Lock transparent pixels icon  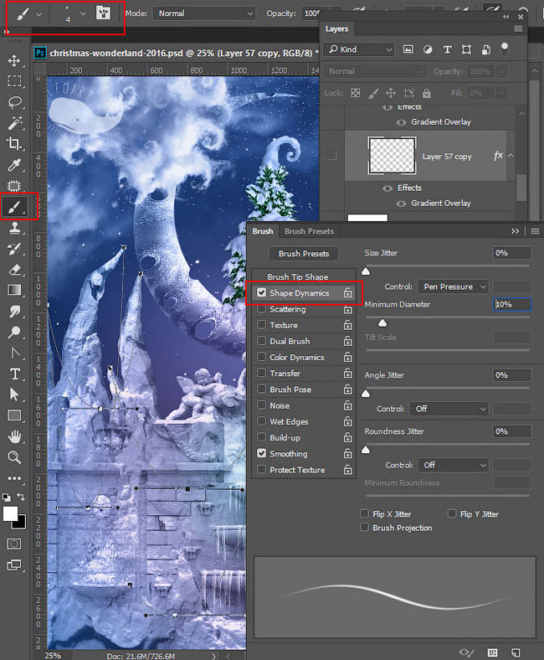356,93
